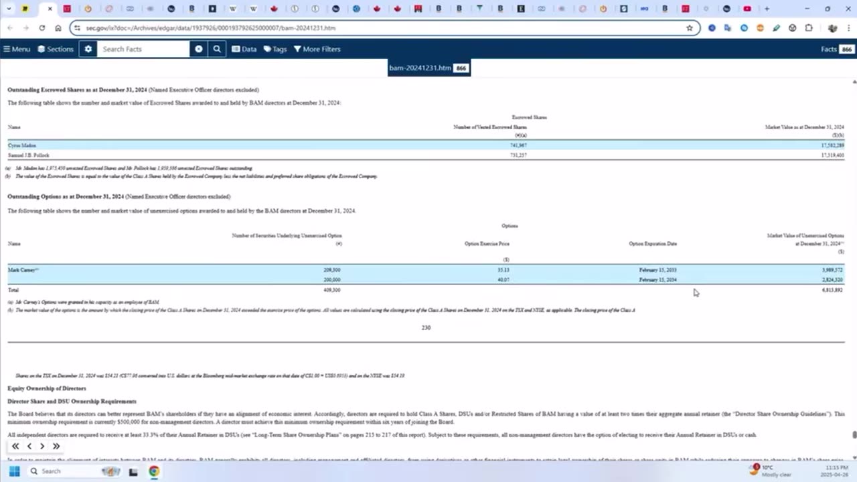
Task: Click browser Back arrow
Action: click(9, 28)
